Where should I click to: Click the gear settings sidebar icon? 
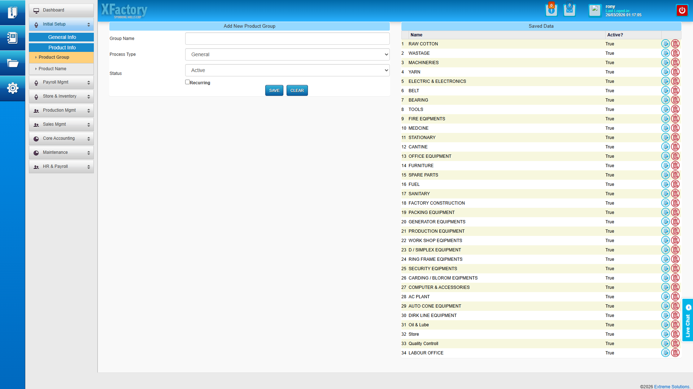coord(13,88)
